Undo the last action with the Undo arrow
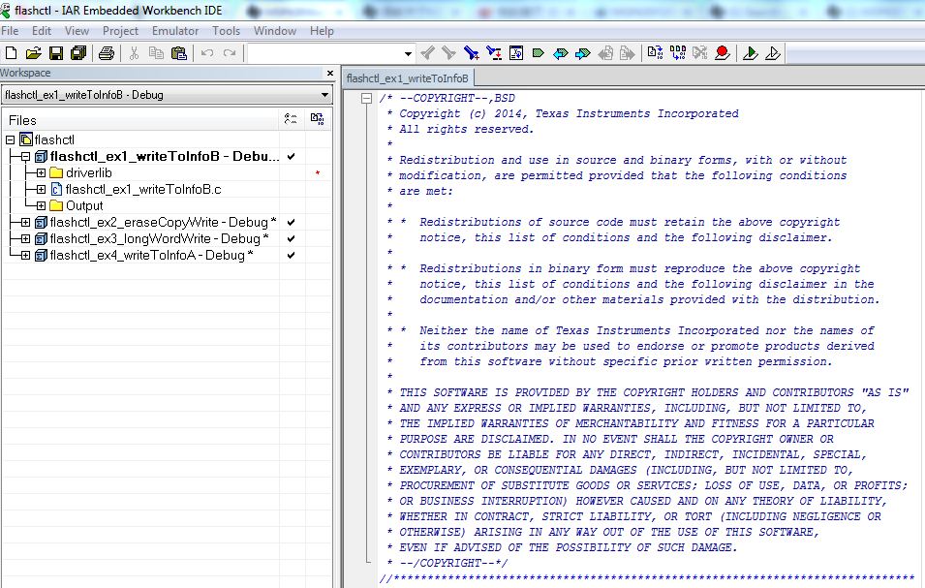925x588 pixels. (x=207, y=53)
